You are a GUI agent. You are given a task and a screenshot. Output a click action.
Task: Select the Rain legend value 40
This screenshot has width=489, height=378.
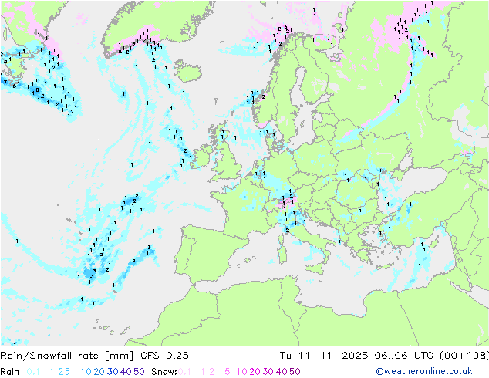tap(126, 372)
